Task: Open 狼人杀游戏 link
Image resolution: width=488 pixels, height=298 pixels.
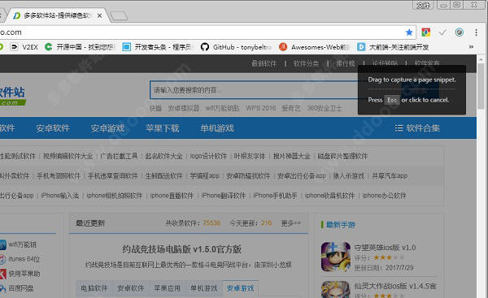Action: [x=349, y=176]
